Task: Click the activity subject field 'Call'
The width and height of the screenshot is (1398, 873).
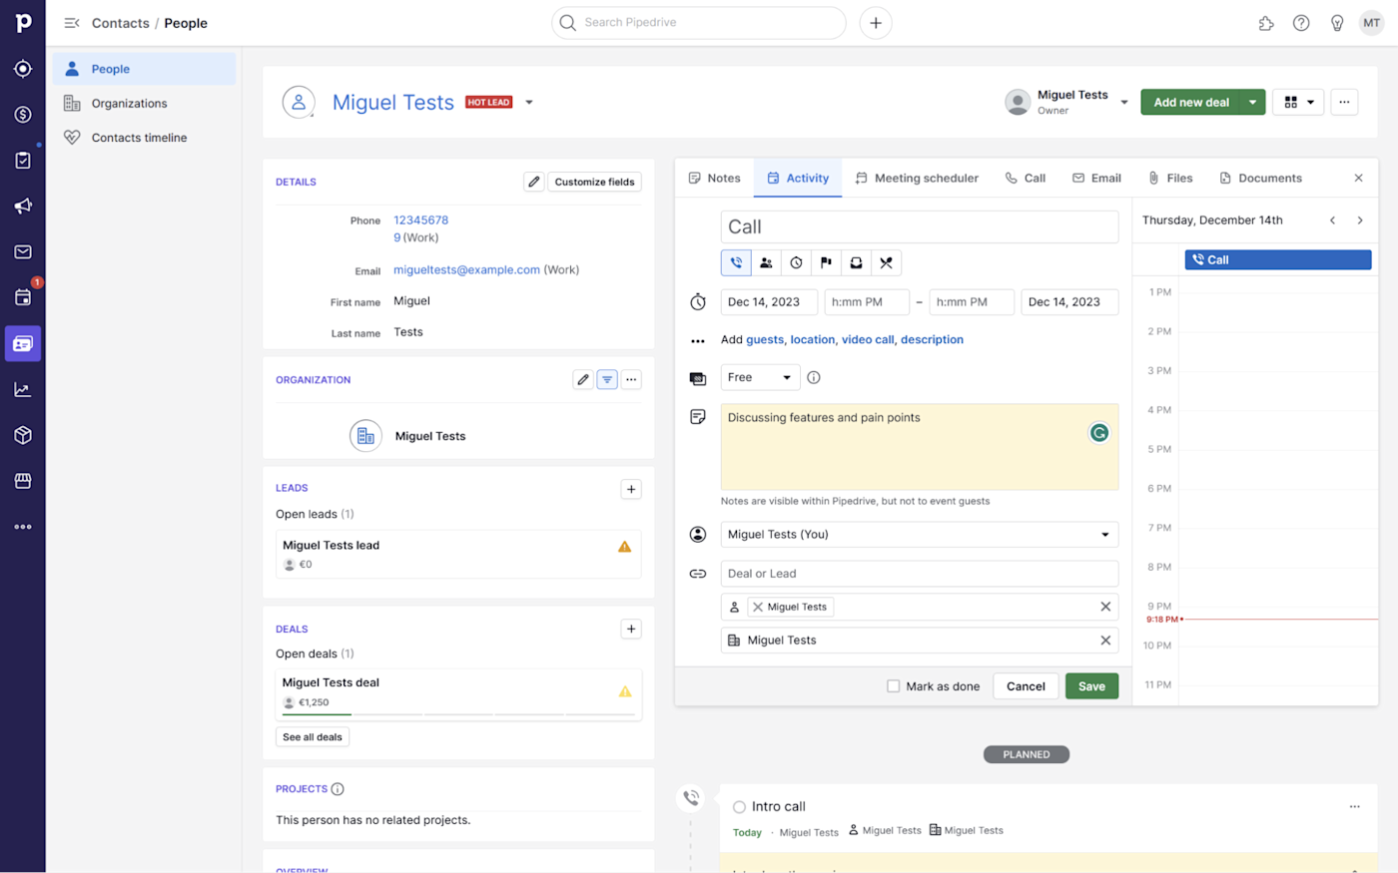Action: click(920, 226)
